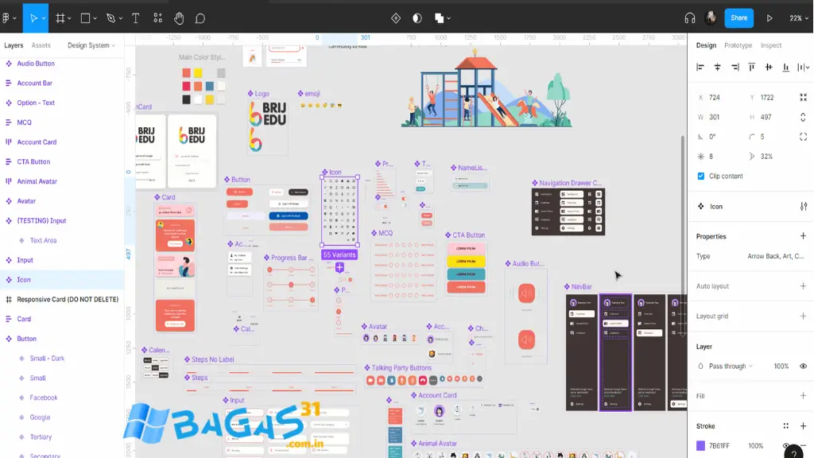Viewport: 814px width, 458px height.
Task: Apply the mask icon in the toolbar
Action: pos(417,17)
